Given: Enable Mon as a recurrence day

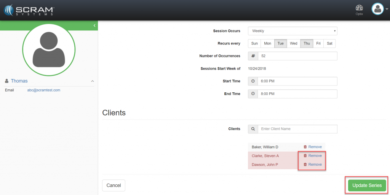Looking at the screenshot, I should (267, 43).
